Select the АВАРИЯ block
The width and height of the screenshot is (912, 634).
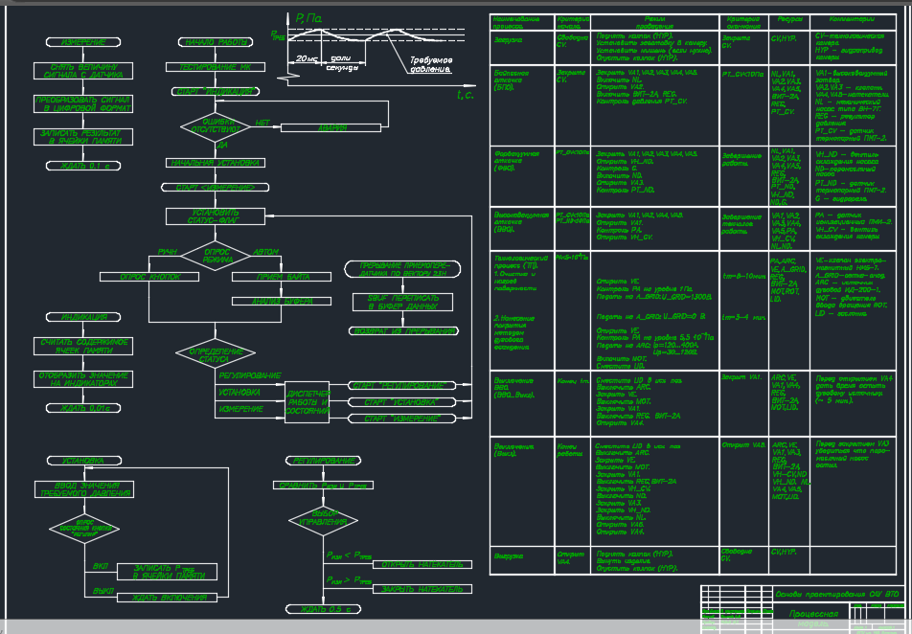[x=331, y=128]
